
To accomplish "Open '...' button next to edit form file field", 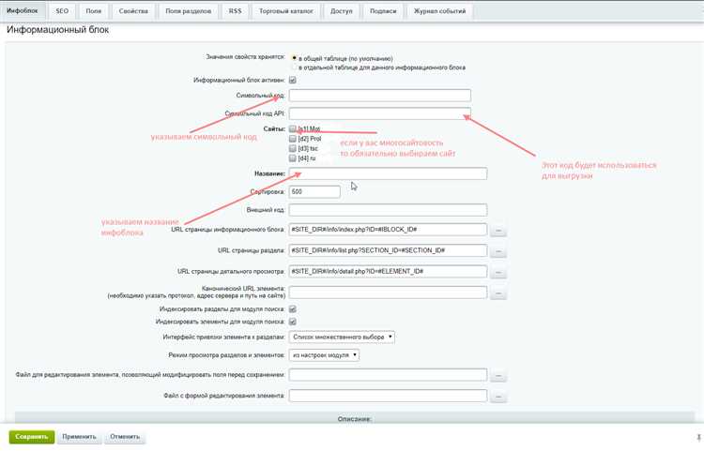I will coord(498,397).
